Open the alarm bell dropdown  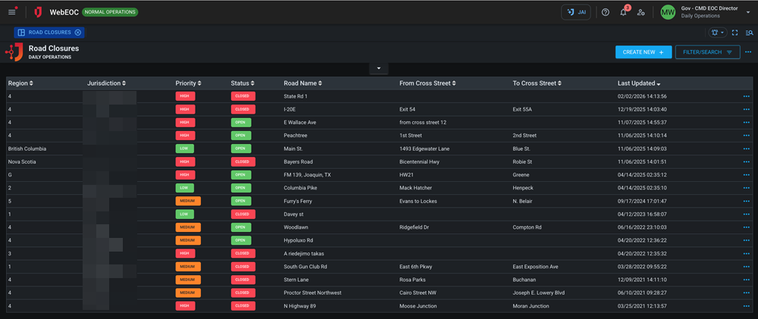pyautogui.click(x=717, y=33)
